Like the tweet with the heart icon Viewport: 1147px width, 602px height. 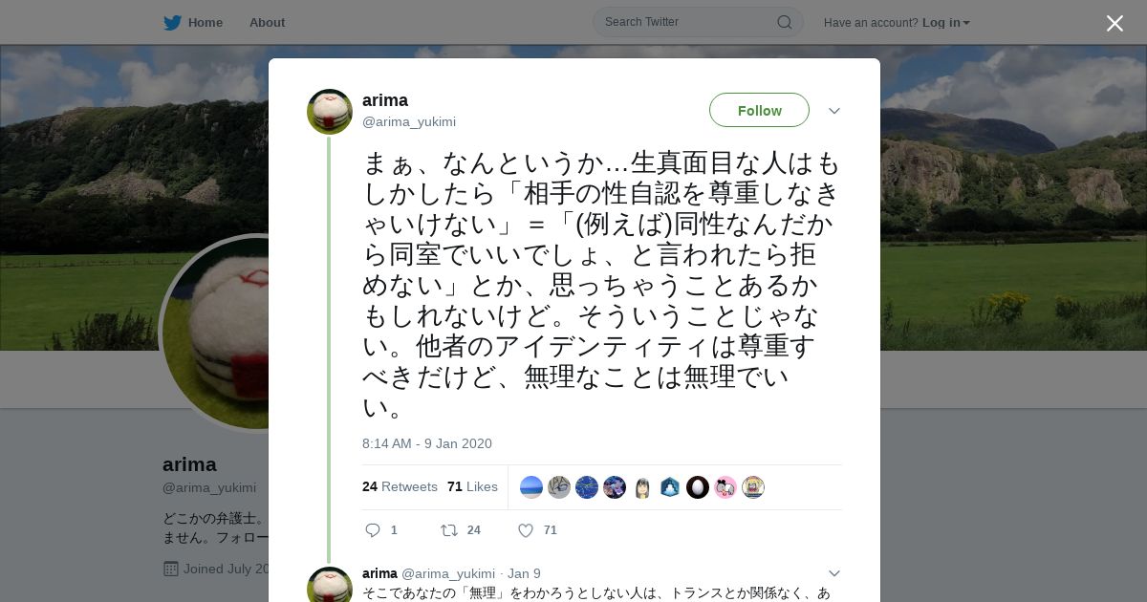coord(525,530)
